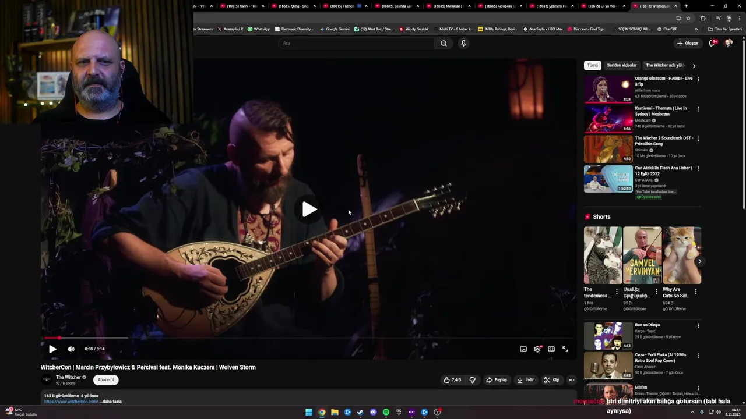The height and width of the screenshot is (419, 746).
Task: Switch to theater mode in the player
Action: 551,349
